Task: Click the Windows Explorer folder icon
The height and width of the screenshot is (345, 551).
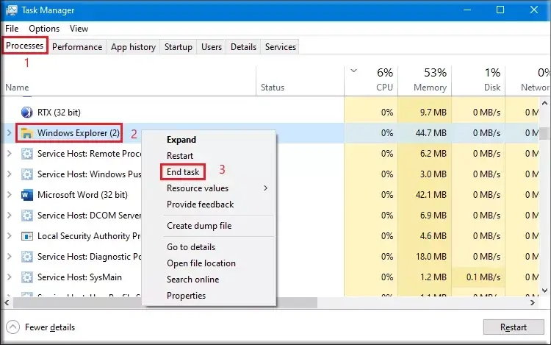Action: pos(26,133)
